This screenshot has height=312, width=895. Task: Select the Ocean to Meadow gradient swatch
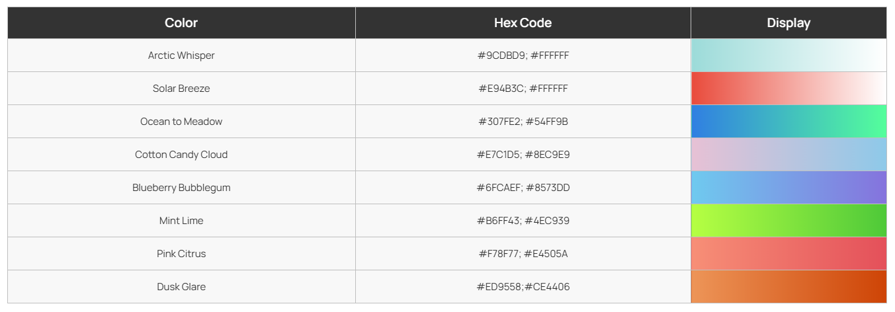coord(788,122)
